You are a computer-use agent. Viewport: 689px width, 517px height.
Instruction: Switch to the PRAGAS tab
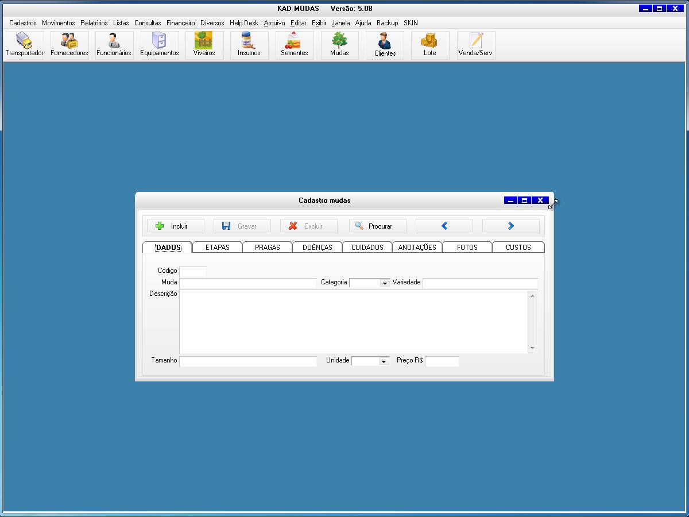(268, 247)
